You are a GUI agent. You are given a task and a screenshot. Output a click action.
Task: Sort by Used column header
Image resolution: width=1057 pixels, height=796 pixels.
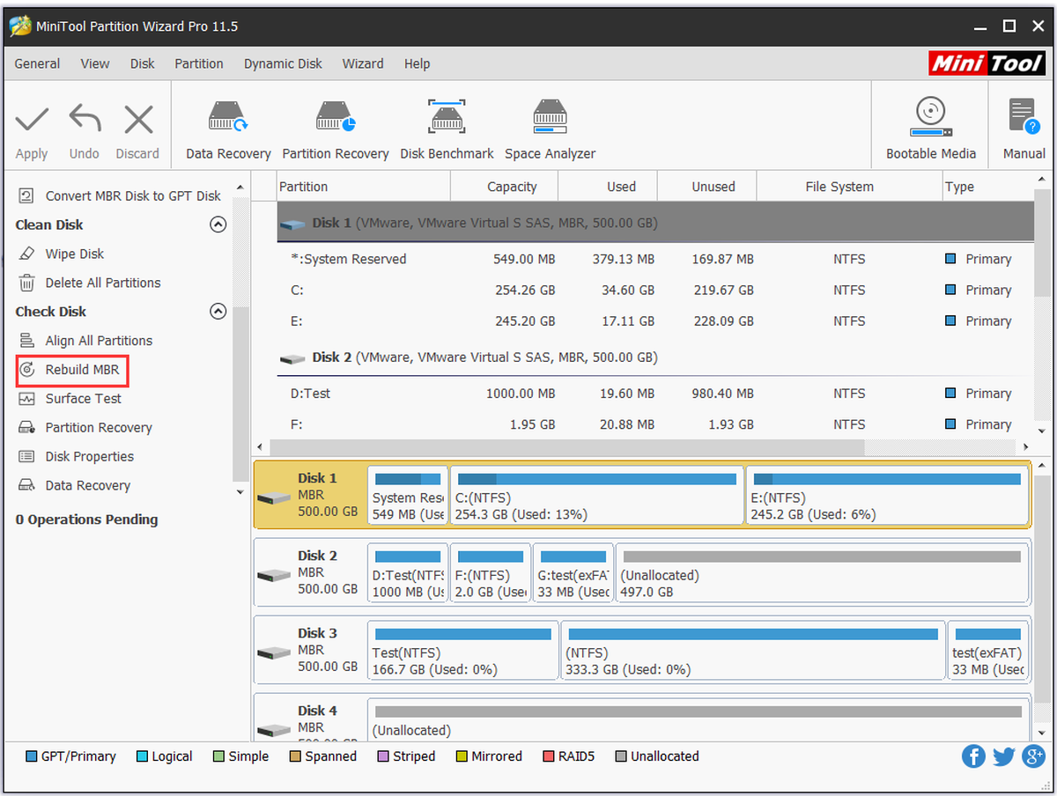pyautogui.click(x=608, y=187)
